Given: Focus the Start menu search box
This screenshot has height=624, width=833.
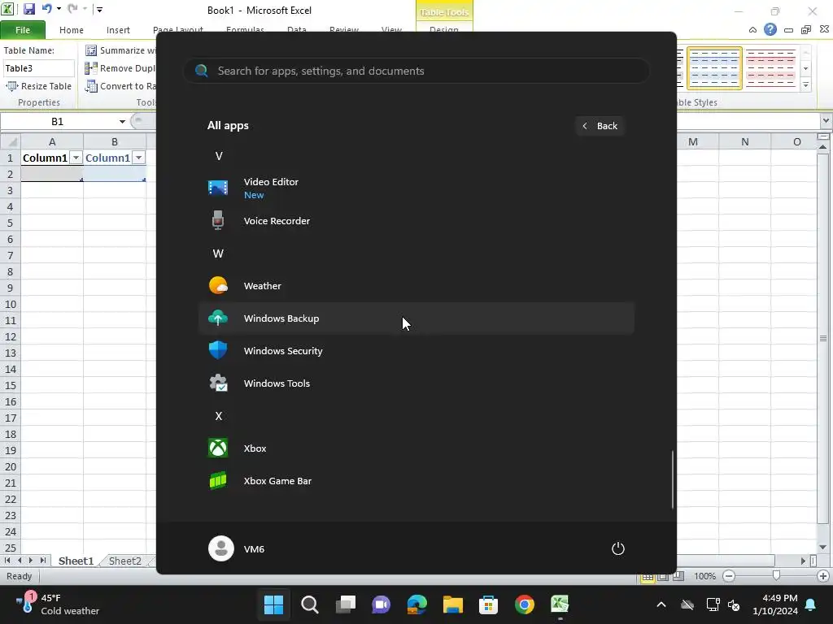Looking at the screenshot, I should pyautogui.click(x=416, y=71).
